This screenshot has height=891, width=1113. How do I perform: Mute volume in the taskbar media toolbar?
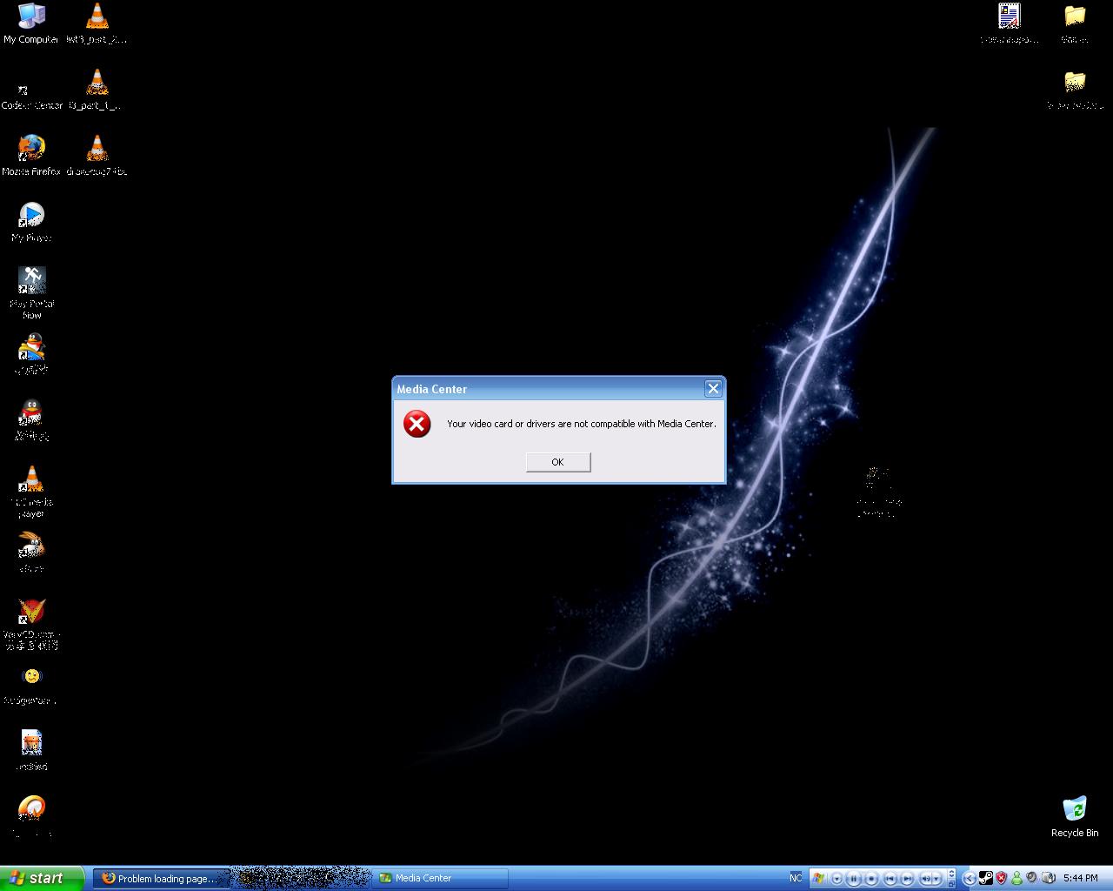point(925,879)
